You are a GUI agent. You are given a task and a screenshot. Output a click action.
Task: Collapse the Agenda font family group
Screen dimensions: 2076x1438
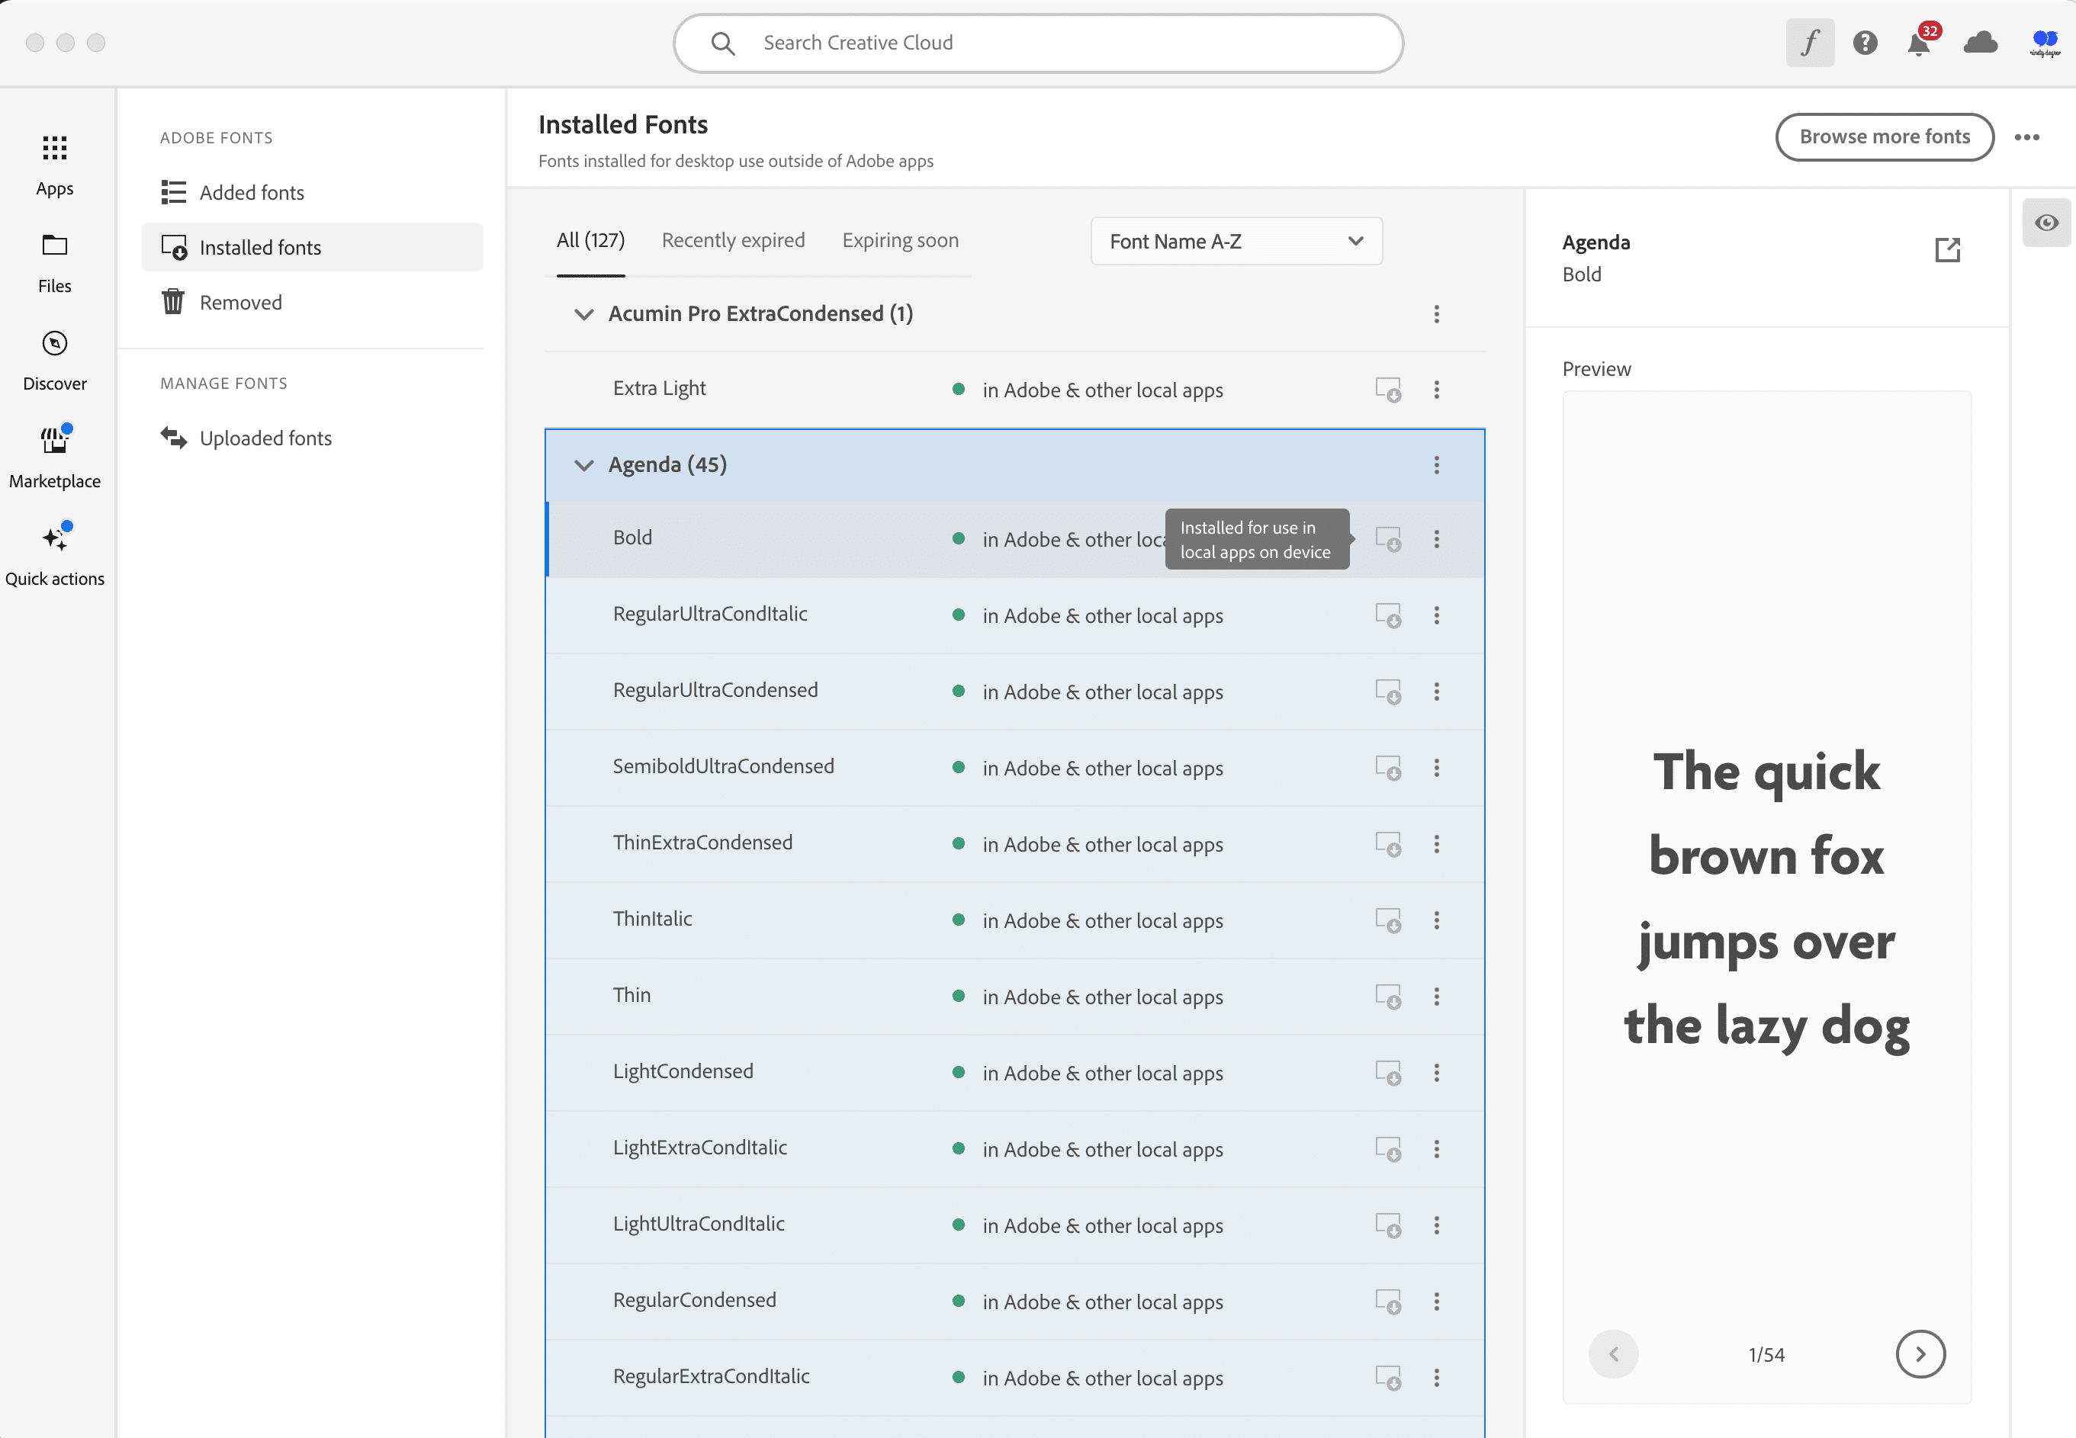coord(584,465)
